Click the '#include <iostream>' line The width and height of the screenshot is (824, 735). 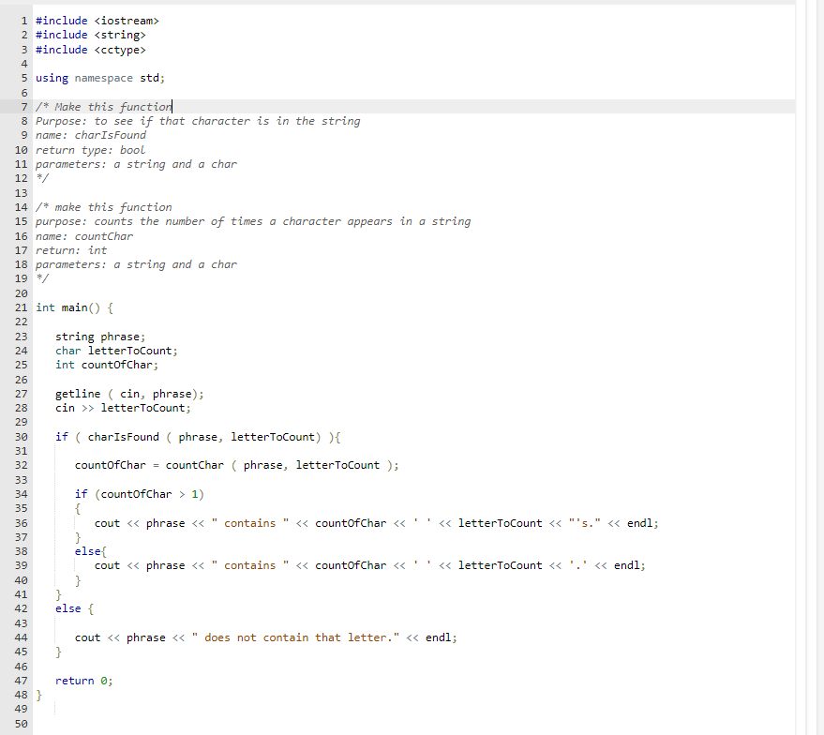tap(97, 21)
